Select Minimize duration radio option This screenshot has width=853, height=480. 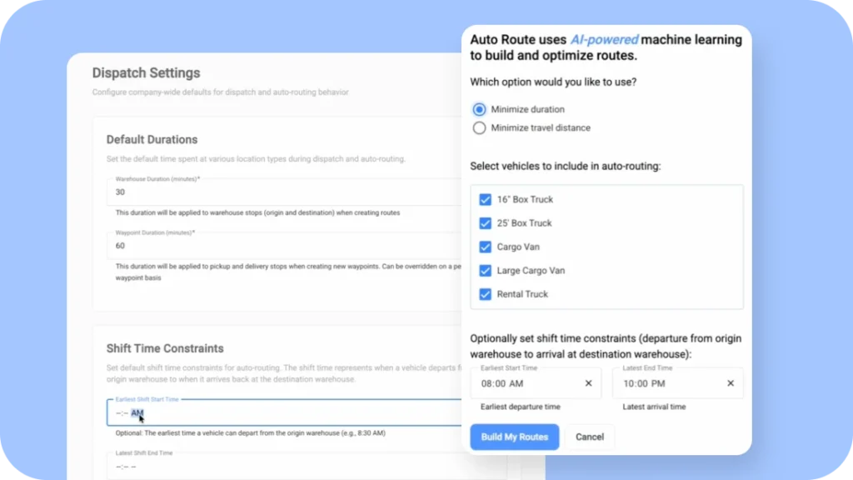479,109
